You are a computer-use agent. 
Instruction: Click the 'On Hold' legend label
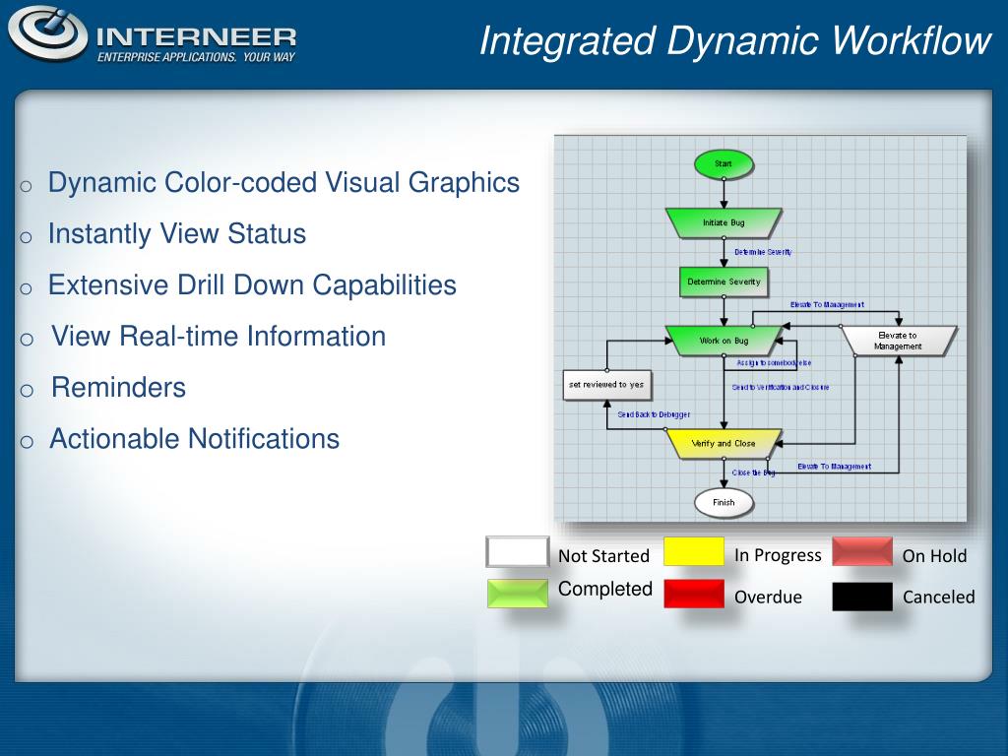click(x=935, y=556)
